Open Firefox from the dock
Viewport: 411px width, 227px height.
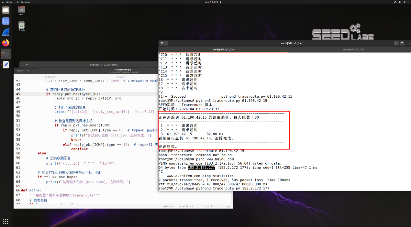pos(6,43)
